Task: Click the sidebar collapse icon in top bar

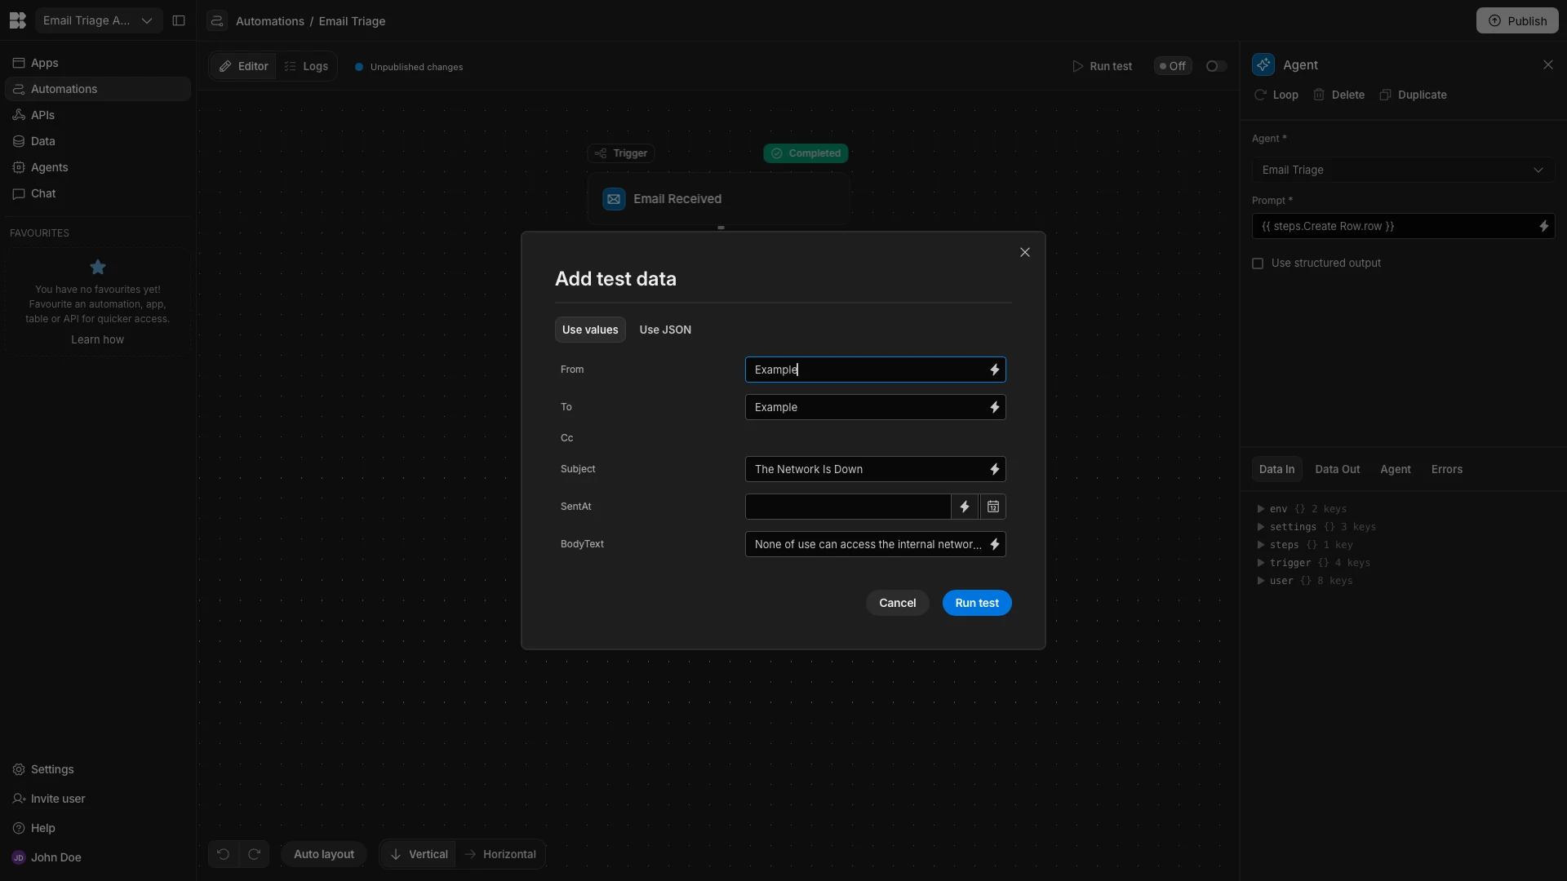Action: click(x=179, y=20)
